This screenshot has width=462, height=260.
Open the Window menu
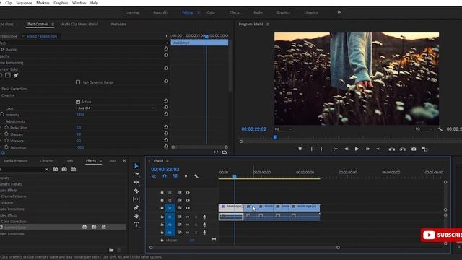pyautogui.click(x=79, y=3)
